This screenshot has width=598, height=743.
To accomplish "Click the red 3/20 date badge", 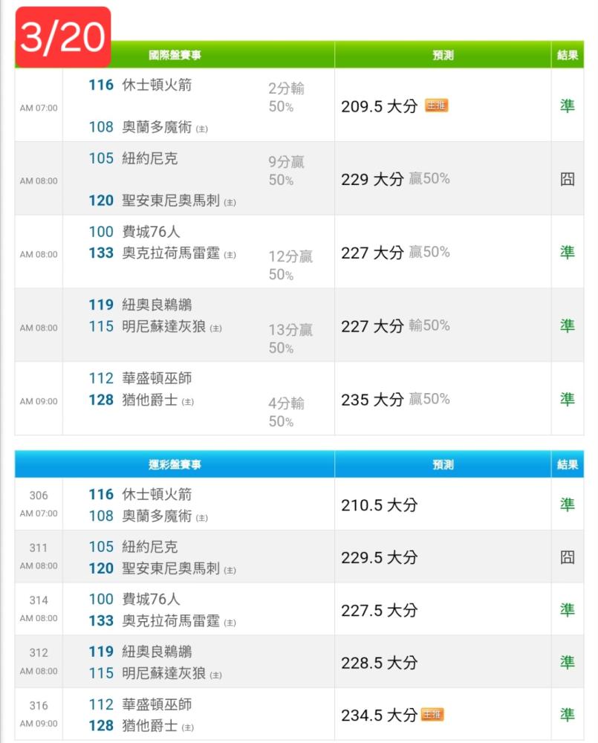I will tap(63, 37).
